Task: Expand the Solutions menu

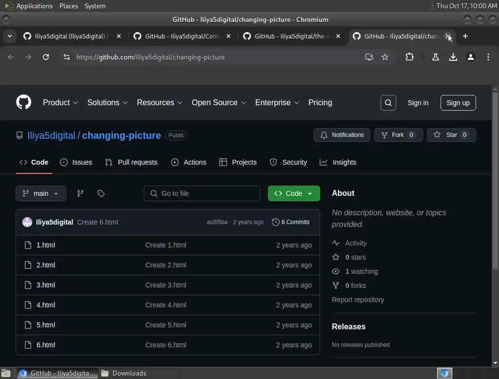Action: point(108,102)
